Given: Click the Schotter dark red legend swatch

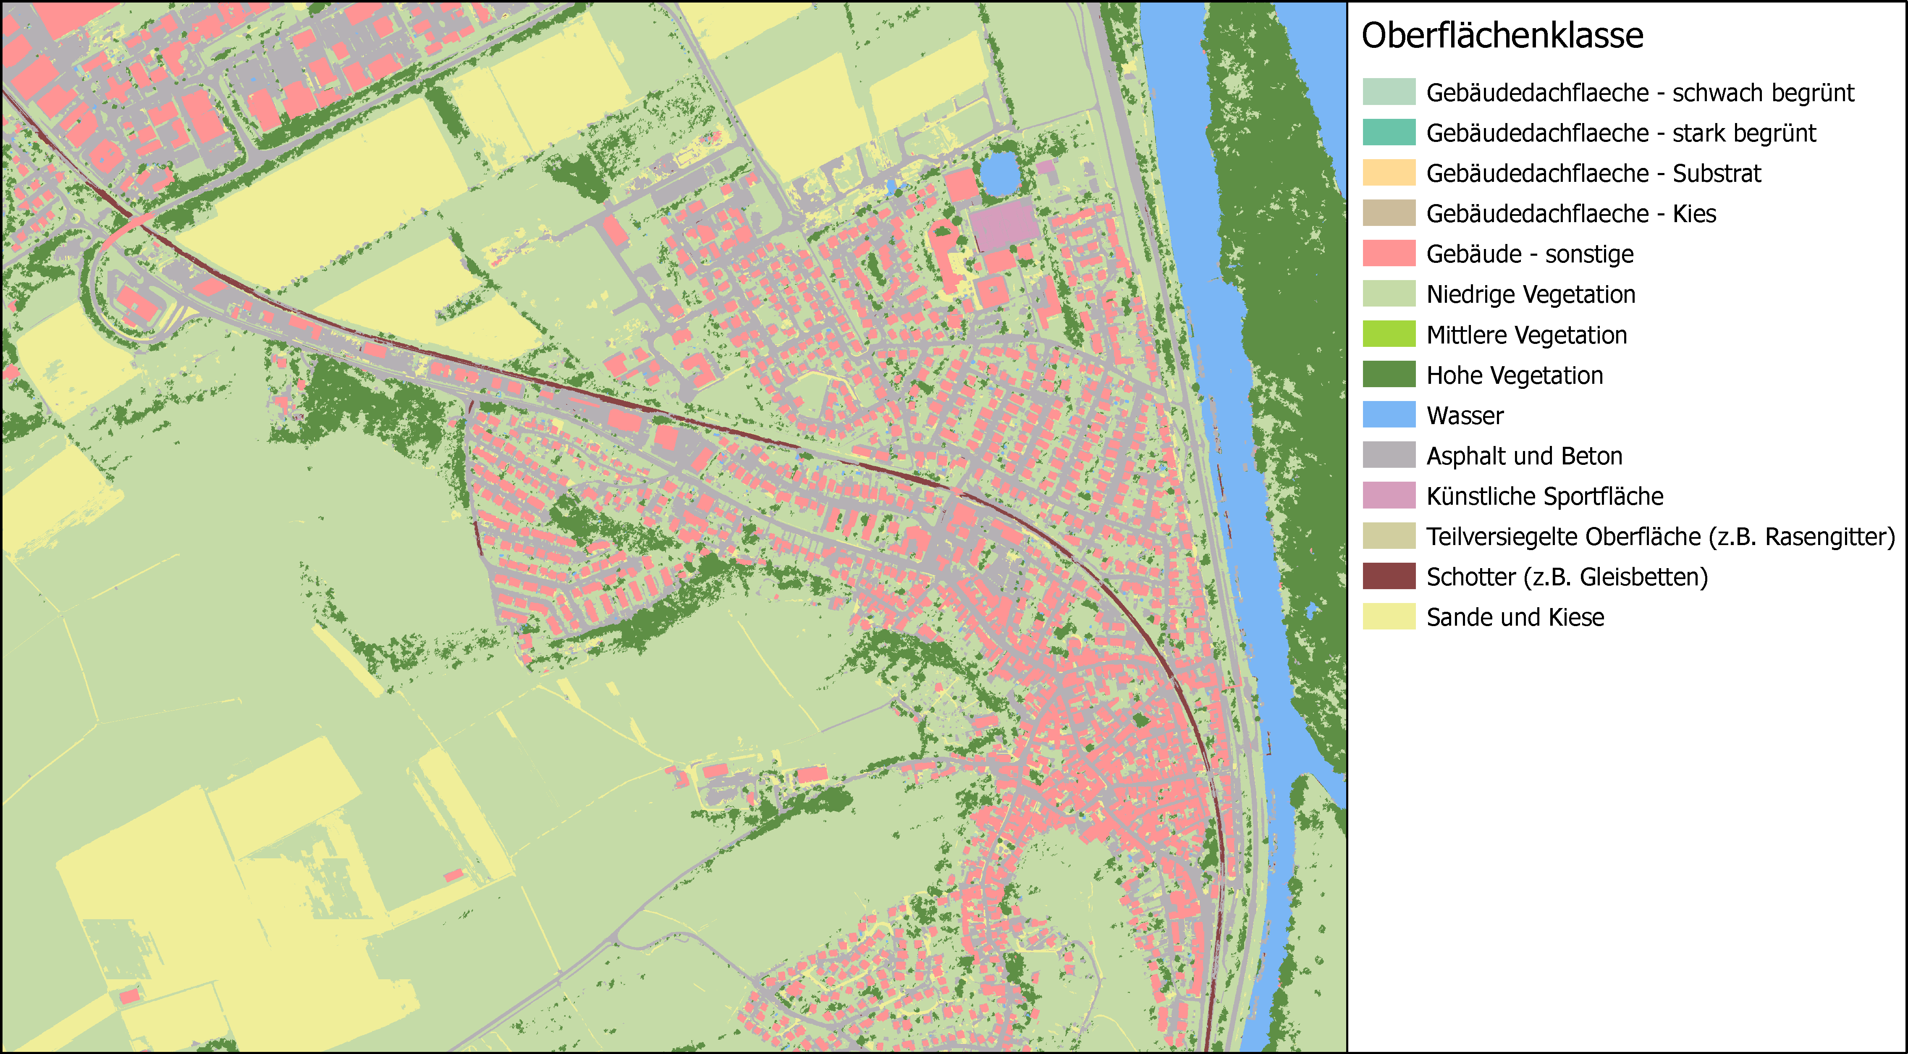Looking at the screenshot, I should pos(1389,576).
